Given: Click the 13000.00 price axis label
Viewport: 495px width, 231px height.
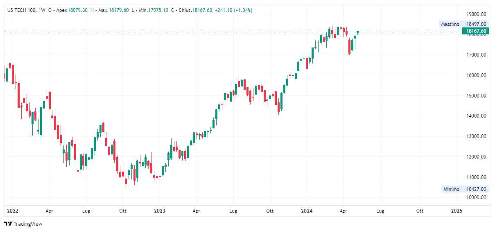Looking at the screenshot, I should [476, 136].
